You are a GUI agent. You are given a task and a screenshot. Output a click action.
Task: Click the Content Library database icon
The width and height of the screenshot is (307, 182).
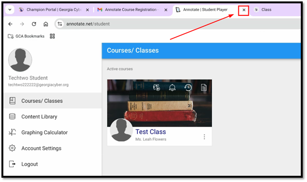(x=12, y=116)
